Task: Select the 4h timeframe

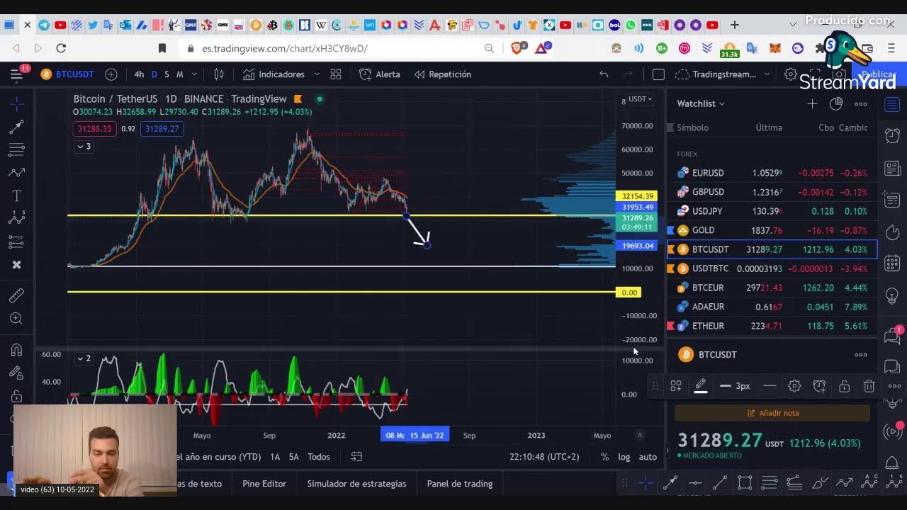Action: coord(139,74)
